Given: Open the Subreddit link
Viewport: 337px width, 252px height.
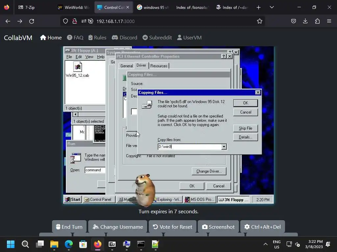Looking at the screenshot, I should [x=157, y=38].
